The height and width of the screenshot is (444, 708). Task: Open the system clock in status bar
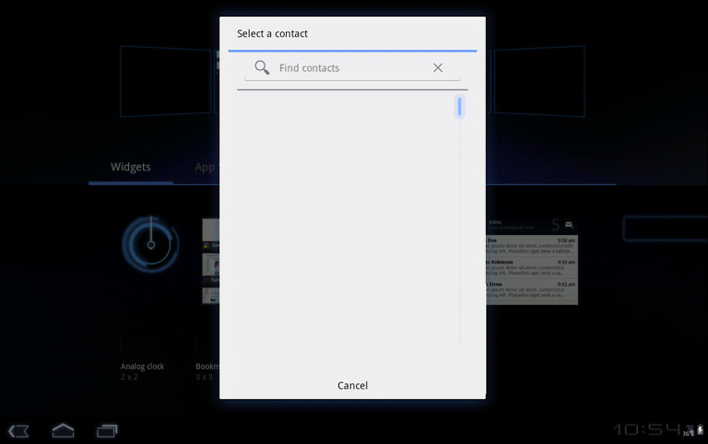(x=647, y=429)
